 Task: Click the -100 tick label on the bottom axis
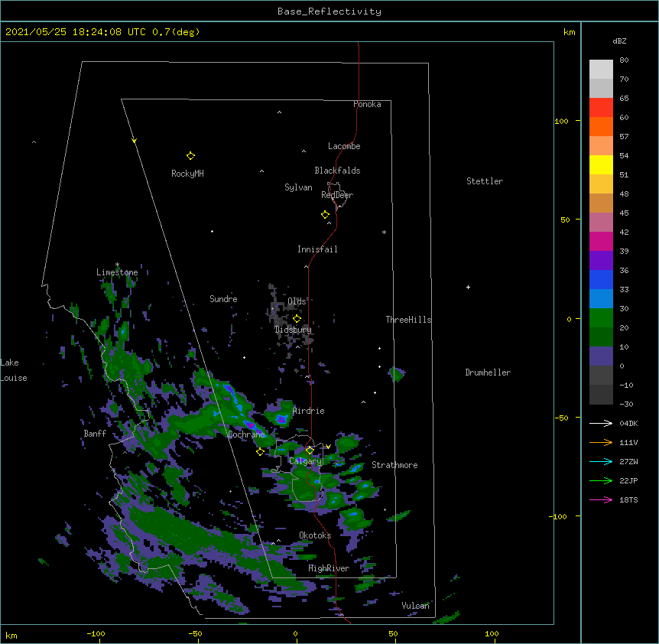click(x=96, y=633)
